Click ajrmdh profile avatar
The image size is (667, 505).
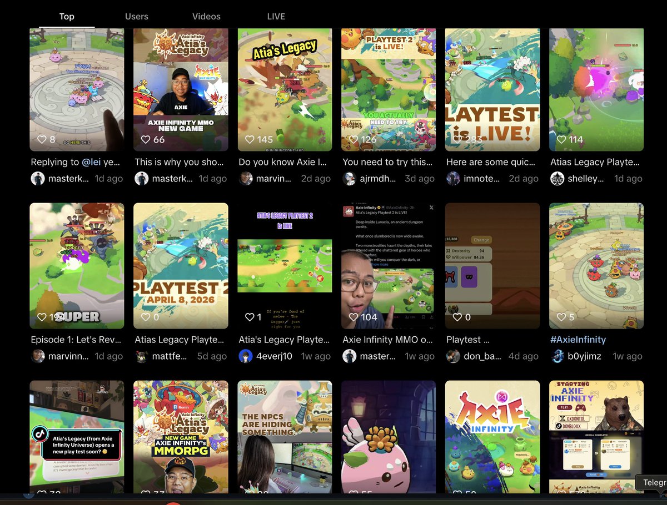[x=350, y=179]
